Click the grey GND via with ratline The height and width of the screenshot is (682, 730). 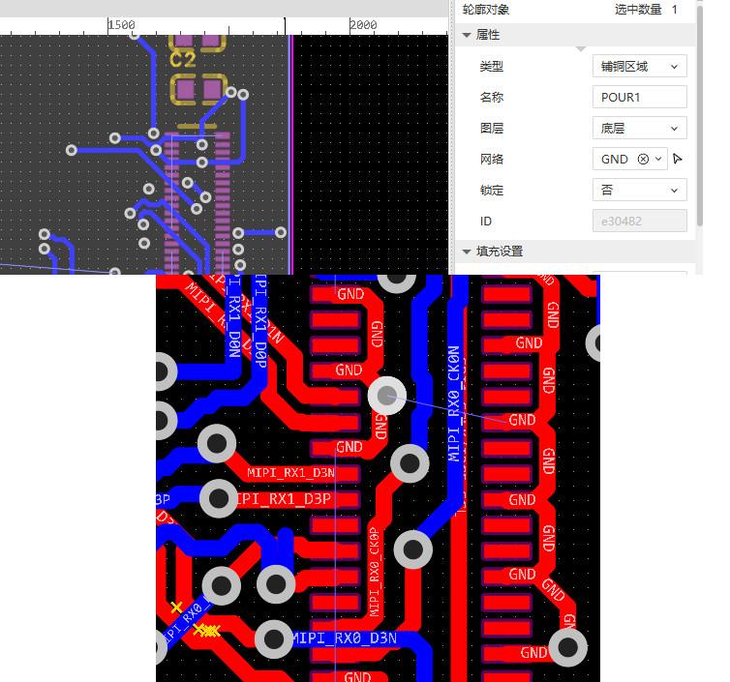(387, 395)
